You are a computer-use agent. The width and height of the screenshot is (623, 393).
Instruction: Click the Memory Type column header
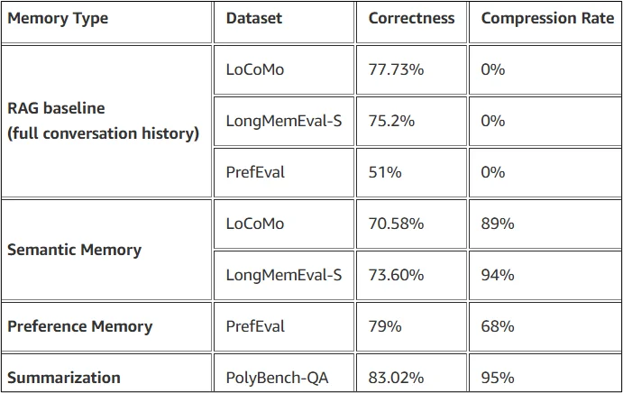[x=58, y=19]
